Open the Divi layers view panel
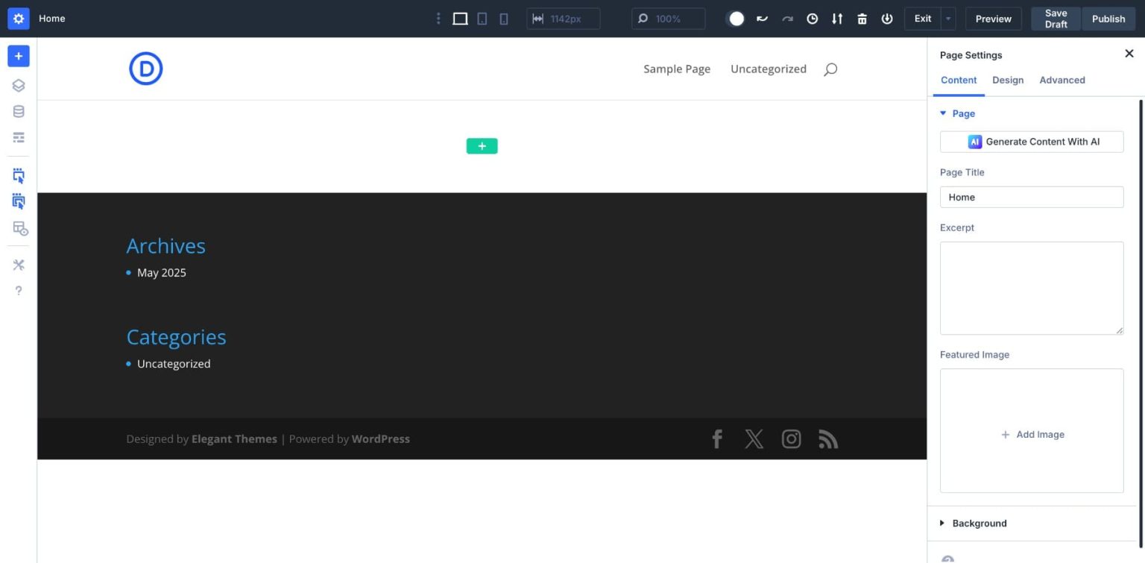 18,85
